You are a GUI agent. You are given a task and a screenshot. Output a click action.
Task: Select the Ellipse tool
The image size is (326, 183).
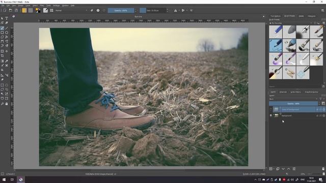(7, 33)
